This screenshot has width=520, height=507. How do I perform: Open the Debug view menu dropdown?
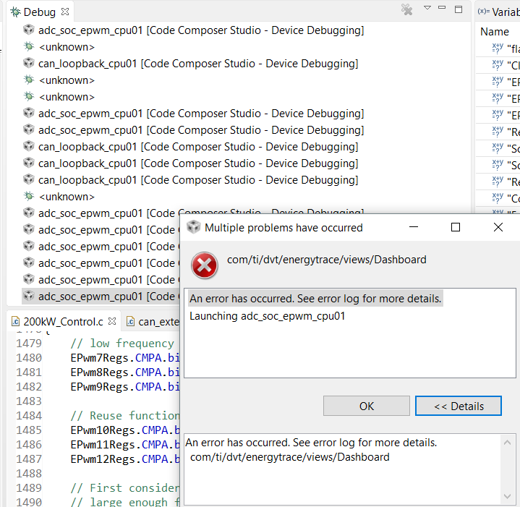427,8
